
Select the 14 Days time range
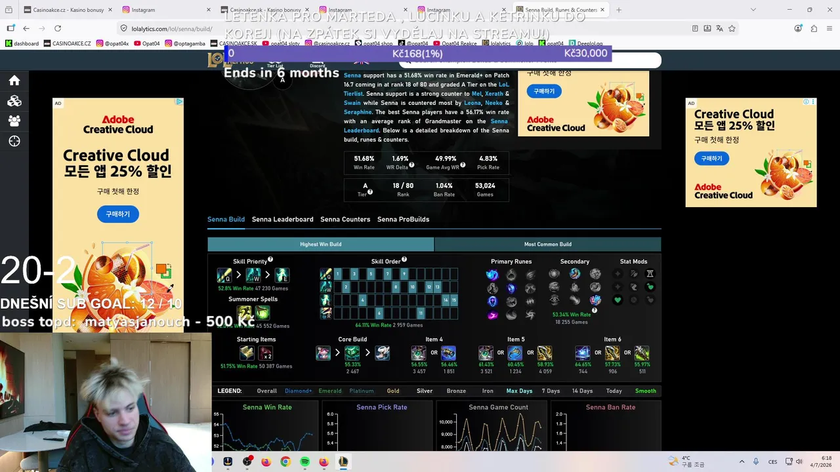(582, 391)
